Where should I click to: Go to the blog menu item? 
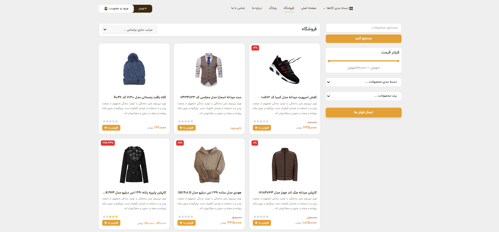pos(273,8)
